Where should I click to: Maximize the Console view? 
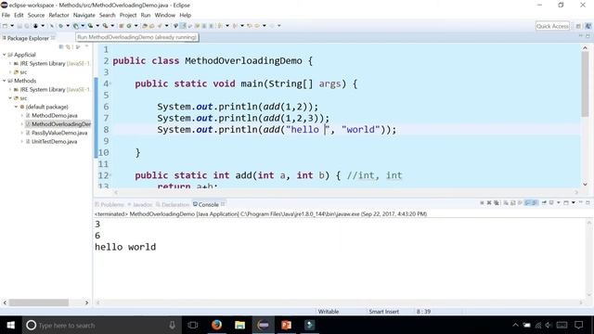588,203
